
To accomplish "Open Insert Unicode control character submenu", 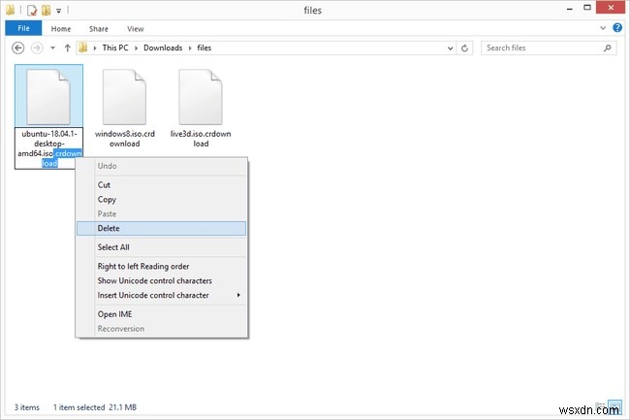I will click(x=161, y=295).
